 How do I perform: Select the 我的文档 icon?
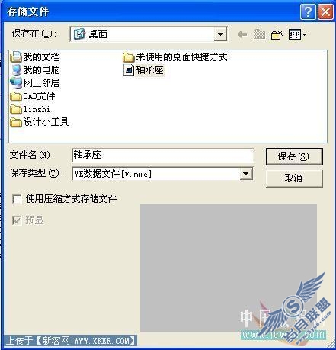[x=16, y=56]
